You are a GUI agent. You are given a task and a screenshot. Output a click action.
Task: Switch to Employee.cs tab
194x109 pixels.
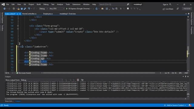(48, 14)
